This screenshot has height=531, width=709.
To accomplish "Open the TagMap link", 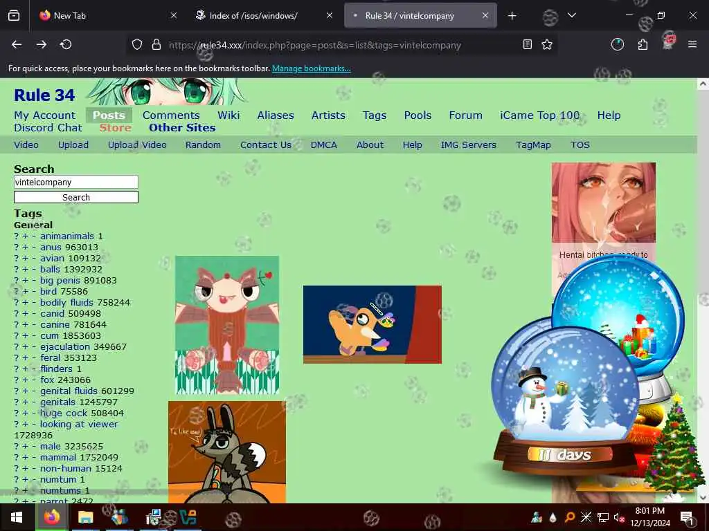I will click(533, 145).
